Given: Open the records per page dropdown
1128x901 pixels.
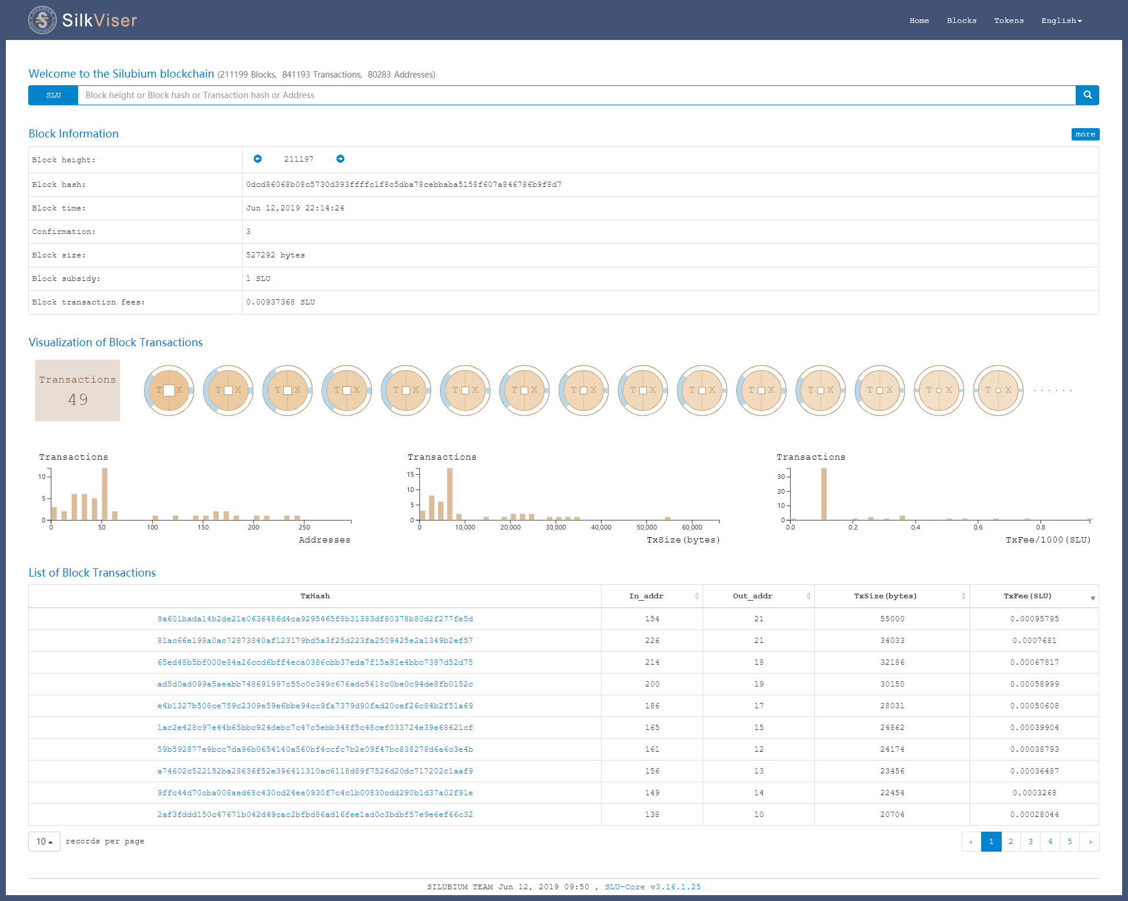Looking at the screenshot, I should point(44,842).
